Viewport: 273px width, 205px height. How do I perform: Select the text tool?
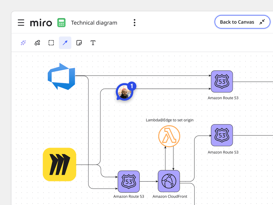[93, 43]
